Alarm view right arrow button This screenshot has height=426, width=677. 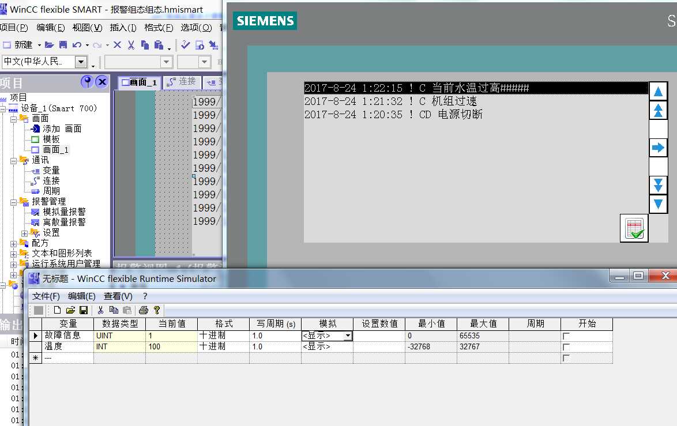pyautogui.click(x=658, y=148)
